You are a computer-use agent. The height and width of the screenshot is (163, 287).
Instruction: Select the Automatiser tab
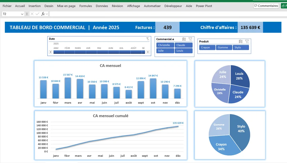[x=152, y=6]
